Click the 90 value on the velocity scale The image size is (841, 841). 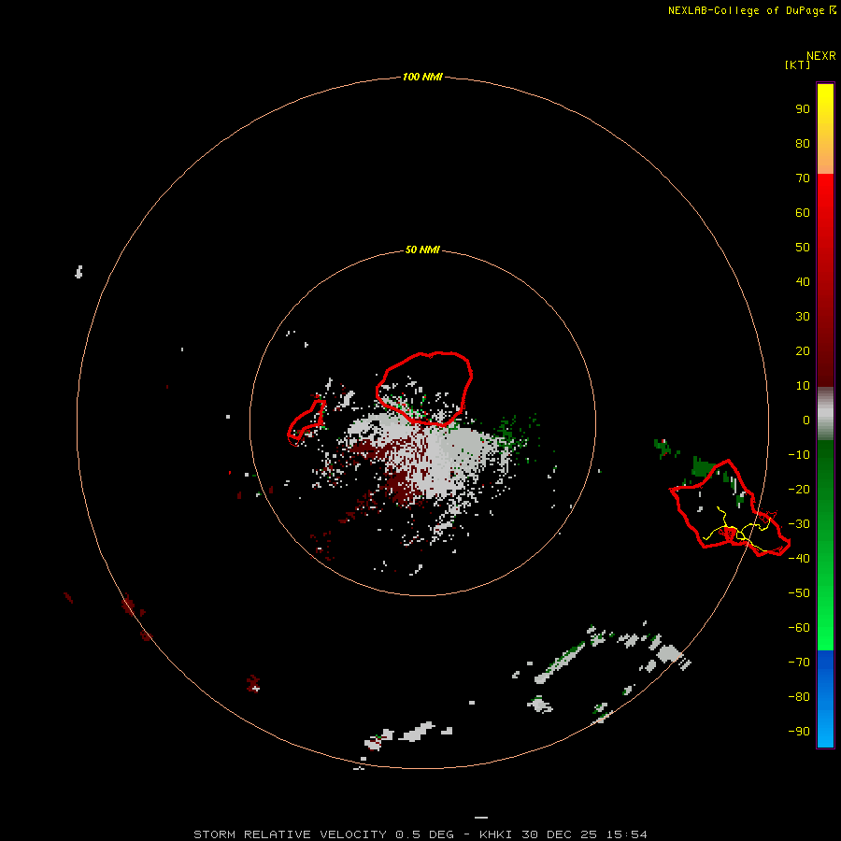click(803, 109)
